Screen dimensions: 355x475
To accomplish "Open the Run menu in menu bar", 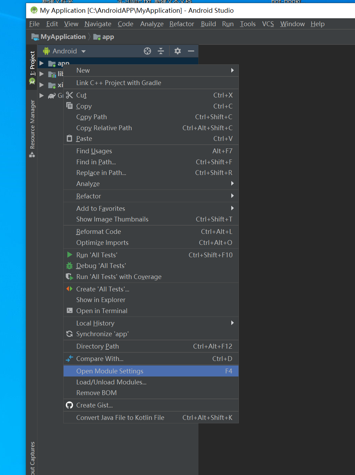I will tap(228, 24).
